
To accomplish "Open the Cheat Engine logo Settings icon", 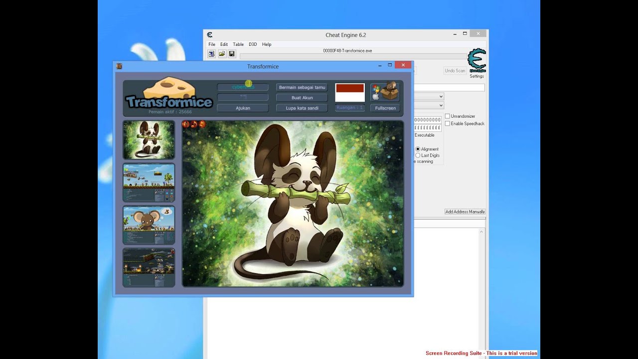I will pyautogui.click(x=477, y=61).
